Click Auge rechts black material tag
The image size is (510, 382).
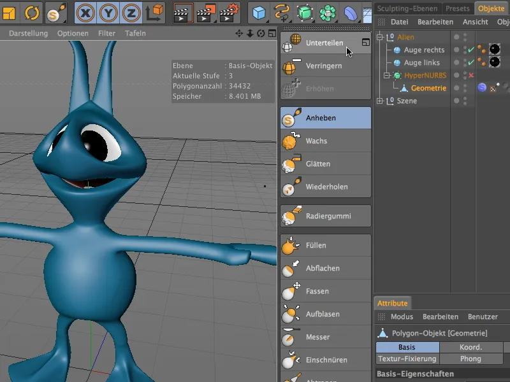point(495,50)
